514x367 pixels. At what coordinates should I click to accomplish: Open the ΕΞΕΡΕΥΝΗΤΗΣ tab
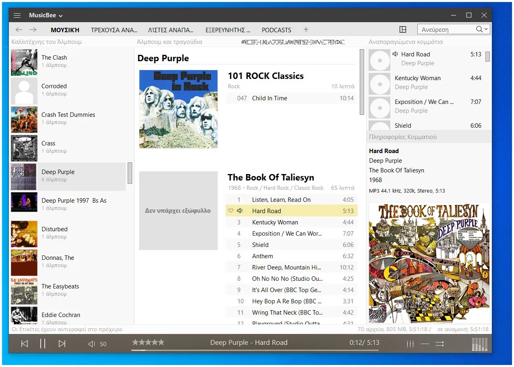(228, 30)
